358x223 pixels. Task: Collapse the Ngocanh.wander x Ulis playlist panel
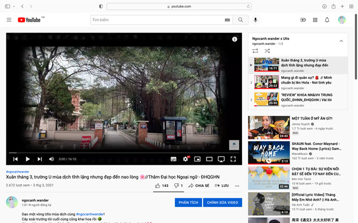coord(341,41)
